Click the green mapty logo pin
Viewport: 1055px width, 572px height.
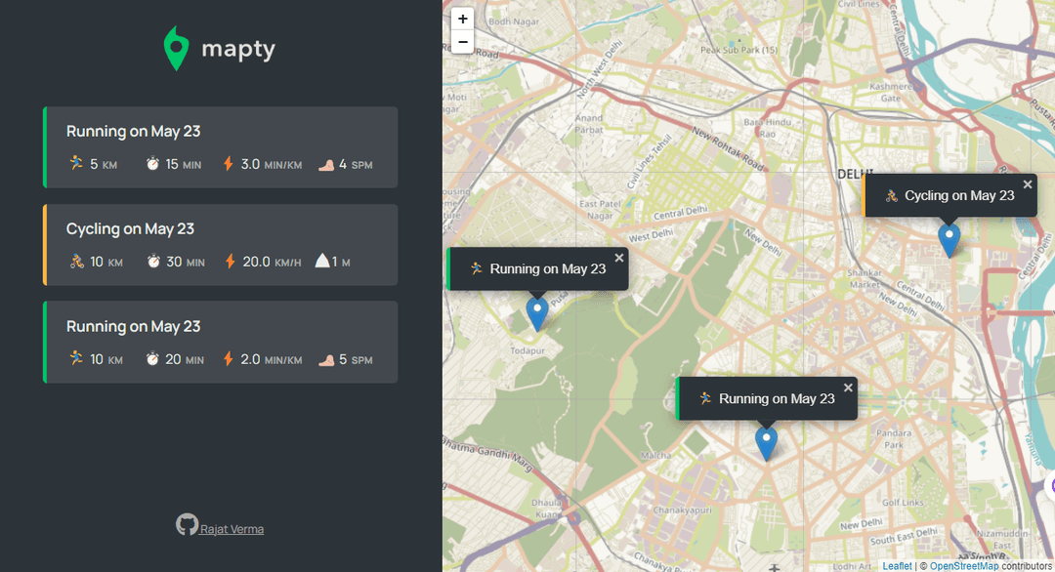tap(176, 49)
